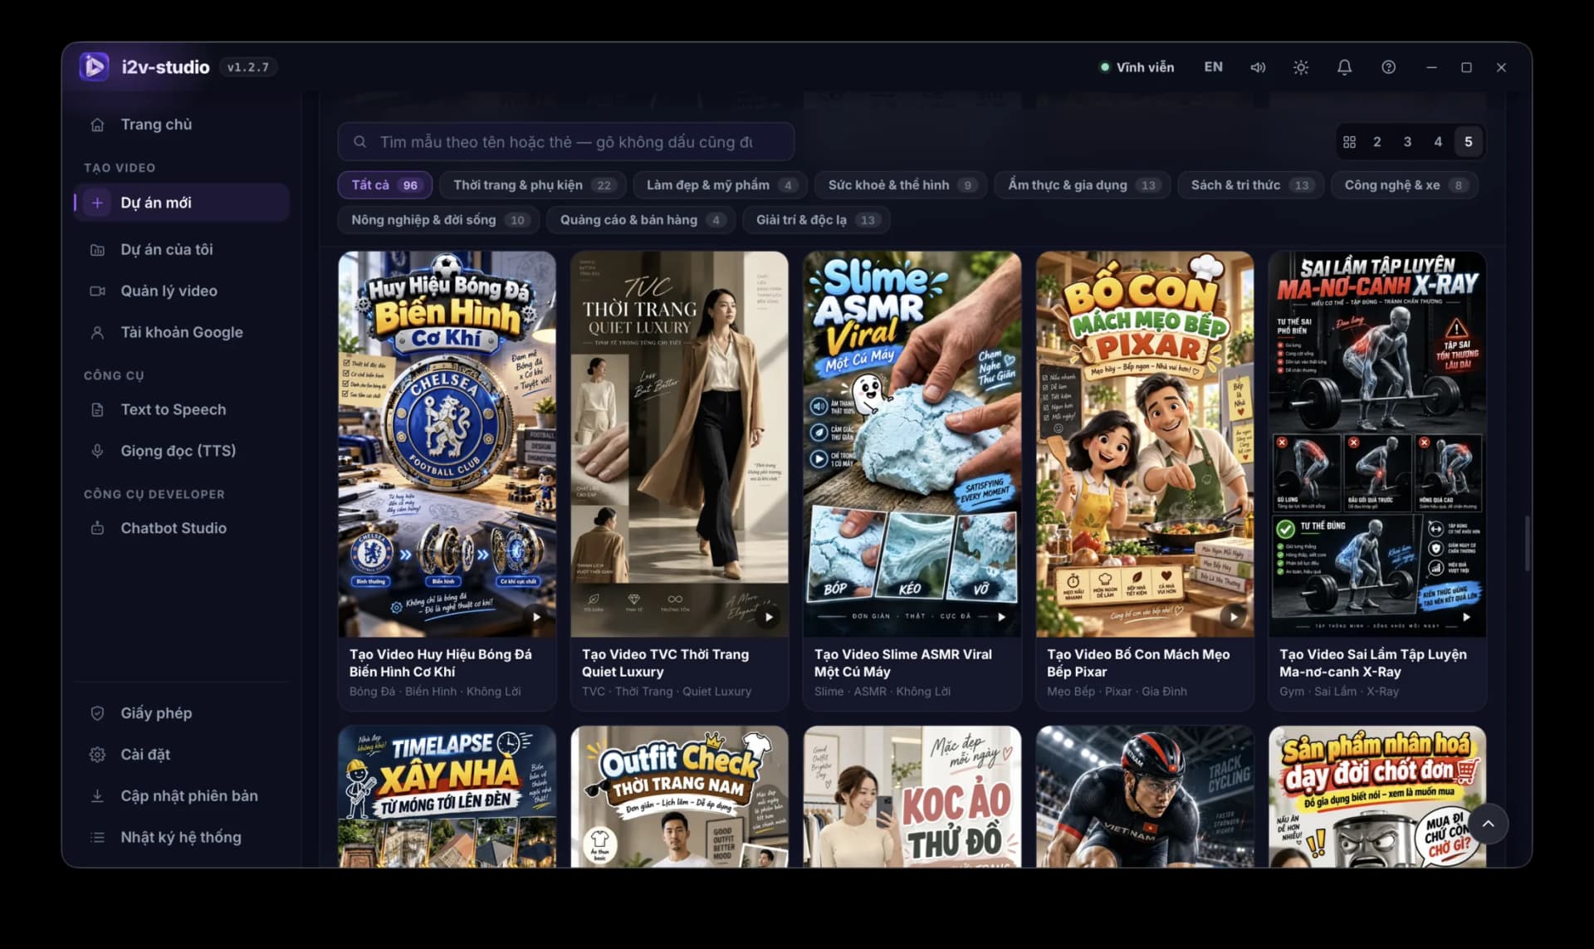Open the Outfit Check Thời Trang Nam thumbnail
The width and height of the screenshot is (1594, 949).
click(679, 797)
